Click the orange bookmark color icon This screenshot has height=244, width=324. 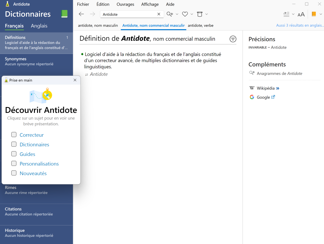[314, 14]
